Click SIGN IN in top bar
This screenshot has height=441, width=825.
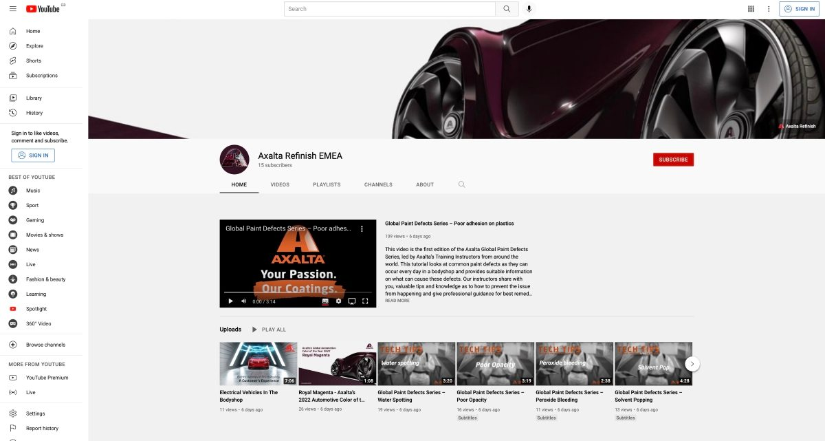(x=799, y=9)
